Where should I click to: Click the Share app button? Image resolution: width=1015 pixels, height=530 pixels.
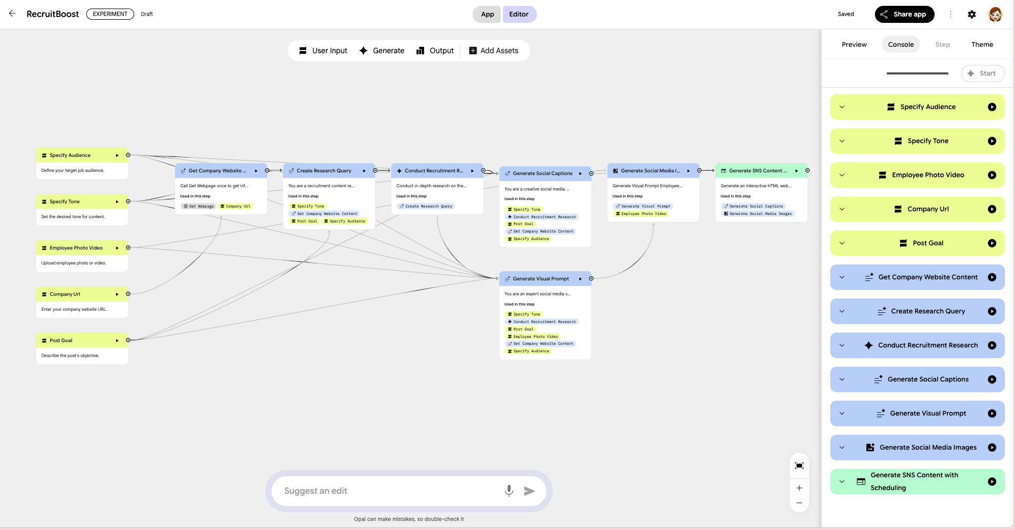[x=904, y=14]
